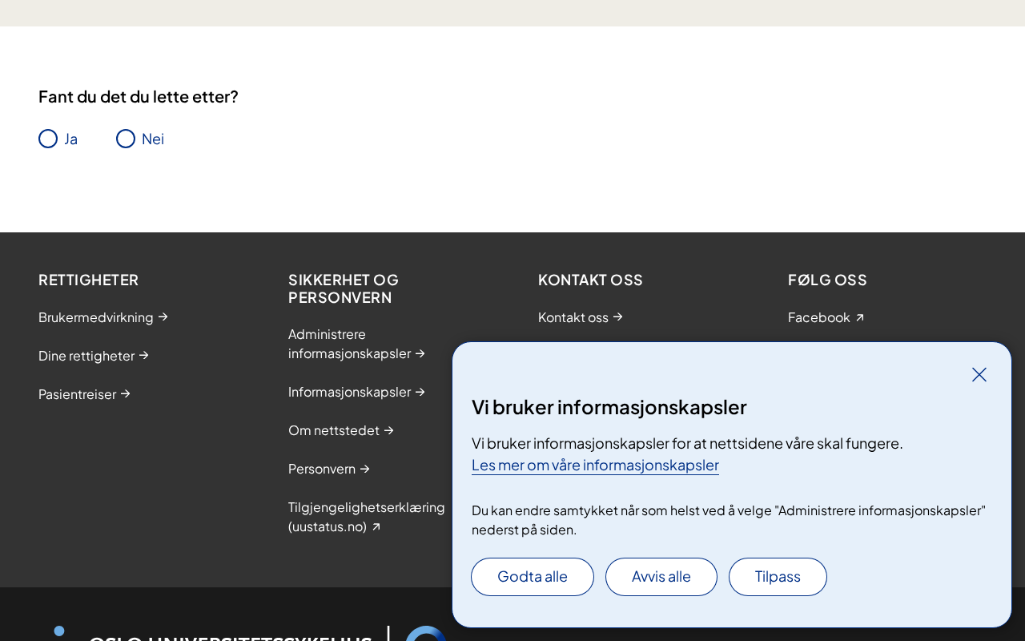The width and height of the screenshot is (1025, 641).
Task: Click the external-link icon next to Facebook
Action: pos(860,318)
